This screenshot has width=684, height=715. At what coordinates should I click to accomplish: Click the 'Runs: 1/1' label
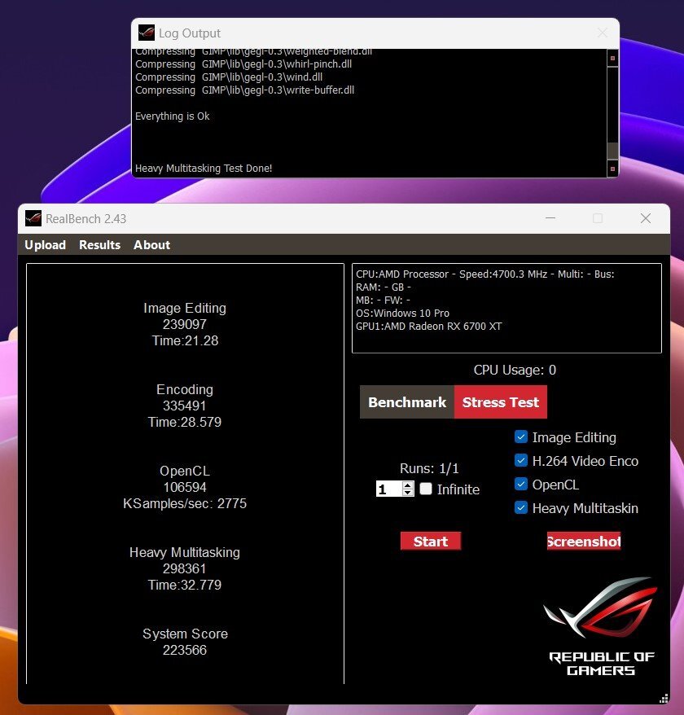(x=429, y=469)
